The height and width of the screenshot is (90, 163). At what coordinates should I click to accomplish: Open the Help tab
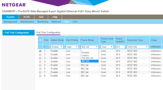pyautogui.click(x=55, y=17)
